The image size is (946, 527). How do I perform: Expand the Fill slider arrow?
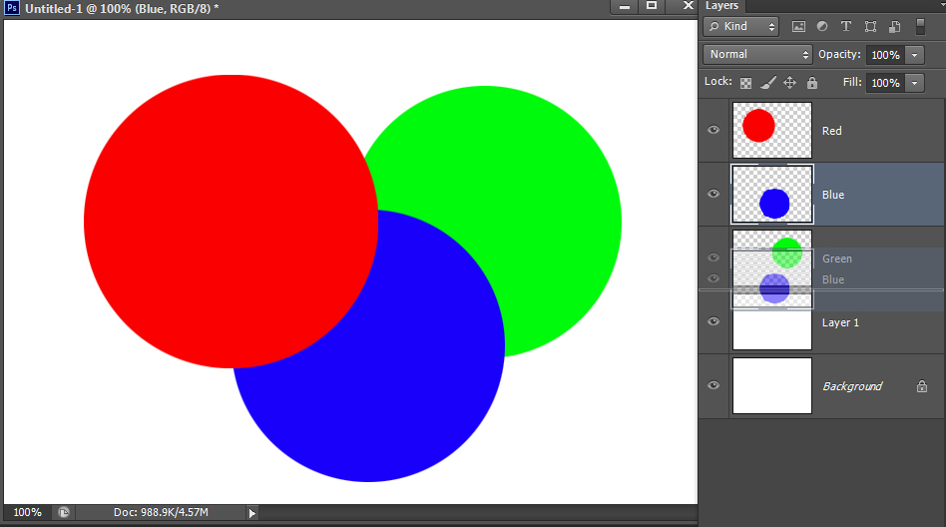915,83
